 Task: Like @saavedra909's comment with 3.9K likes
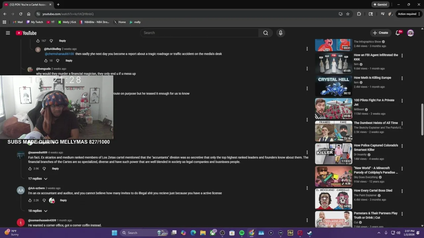30,169
